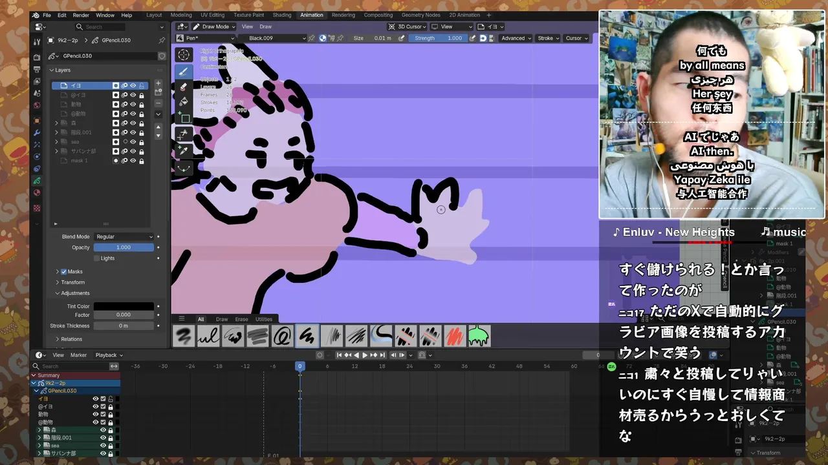Switch to the Modeling workspace tab

(x=181, y=15)
